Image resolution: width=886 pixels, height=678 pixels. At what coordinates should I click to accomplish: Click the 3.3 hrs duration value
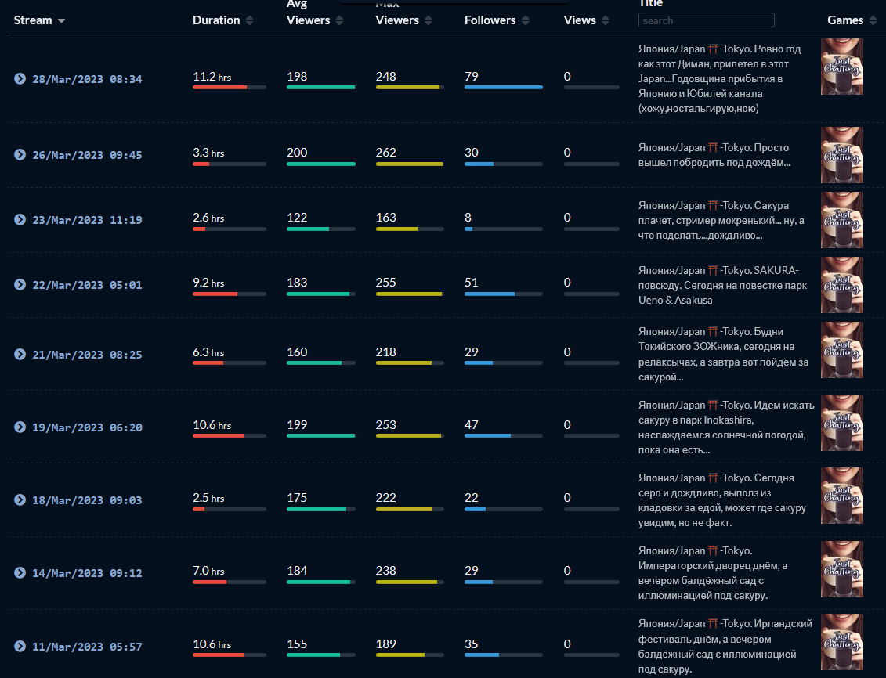click(x=208, y=153)
